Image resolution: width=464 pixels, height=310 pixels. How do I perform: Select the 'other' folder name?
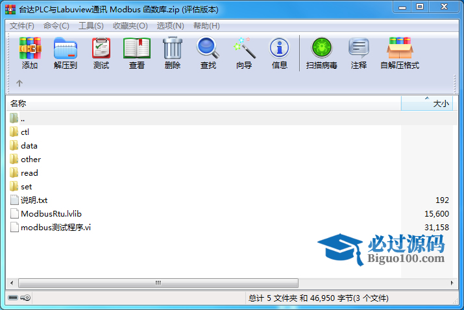pos(31,159)
